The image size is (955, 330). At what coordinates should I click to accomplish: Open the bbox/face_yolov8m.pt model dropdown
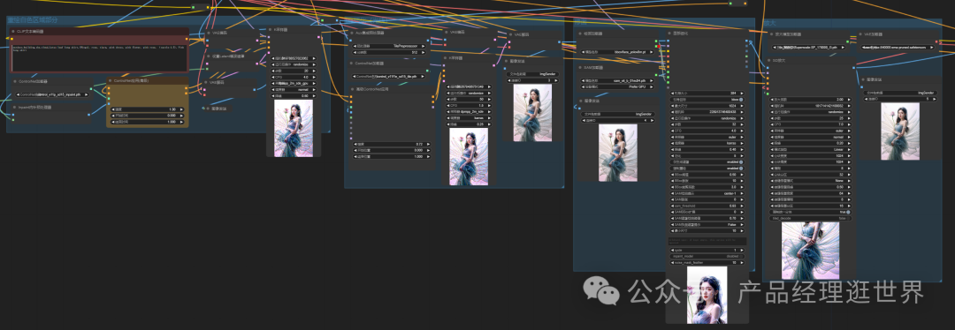(617, 52)
